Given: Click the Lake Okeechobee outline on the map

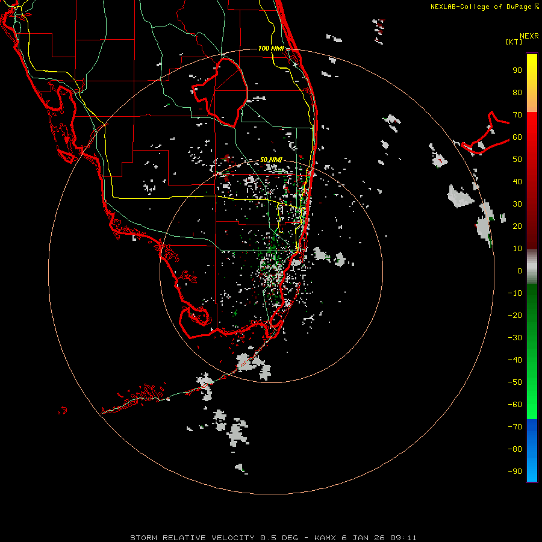Looking at the screenshot, I should coord(220,92).
